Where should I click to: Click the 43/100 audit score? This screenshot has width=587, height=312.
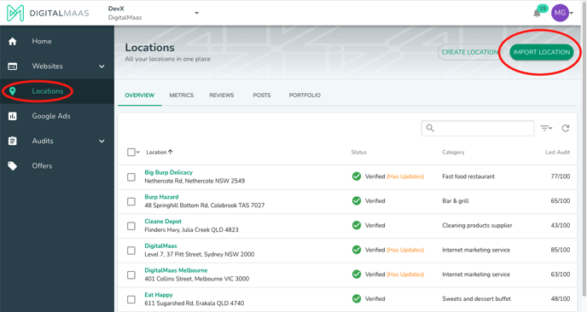coord(560,225)
